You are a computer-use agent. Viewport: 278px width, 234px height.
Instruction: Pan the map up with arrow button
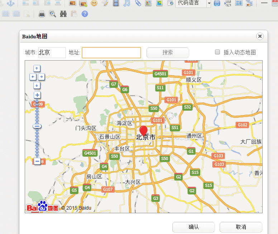(x=37, y=68)
